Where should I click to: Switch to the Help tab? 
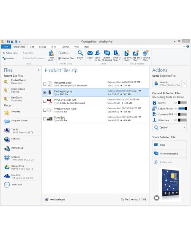87,47
